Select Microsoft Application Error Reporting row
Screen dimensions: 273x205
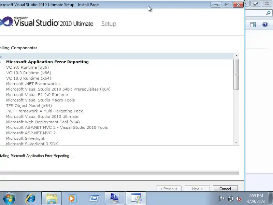tap(47, 62)
